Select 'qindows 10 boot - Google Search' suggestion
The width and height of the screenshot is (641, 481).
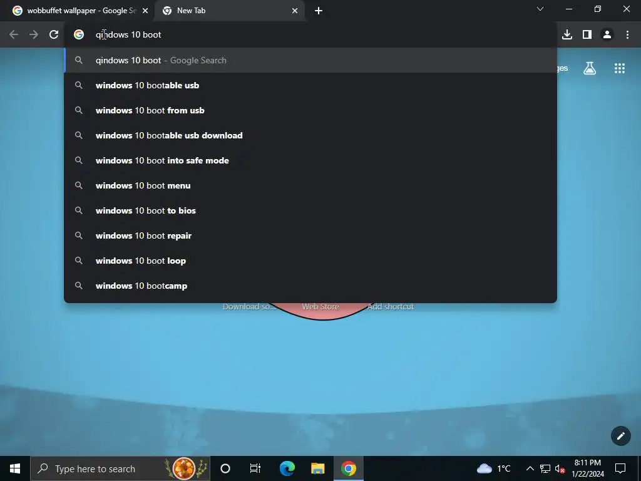310,60
